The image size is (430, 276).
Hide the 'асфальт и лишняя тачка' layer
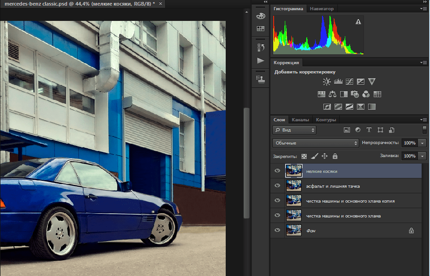click(277, 186)
